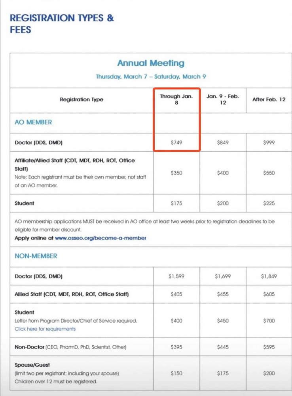Click the $1,599 non-member doctor fee

click(176, 276)
